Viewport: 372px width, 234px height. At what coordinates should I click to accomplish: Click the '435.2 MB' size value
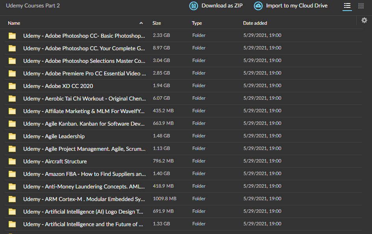point(163,111)
